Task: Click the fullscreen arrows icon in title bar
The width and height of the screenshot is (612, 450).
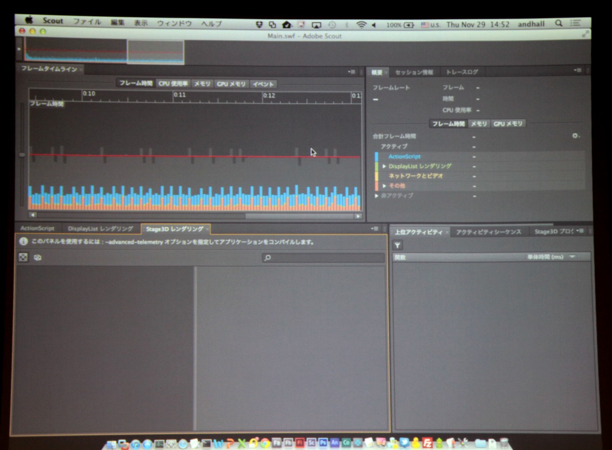Action: (585, 34)
